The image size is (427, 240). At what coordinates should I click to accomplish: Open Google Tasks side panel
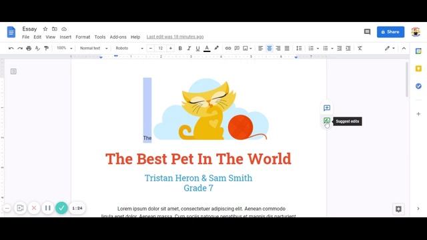point(418,86)
